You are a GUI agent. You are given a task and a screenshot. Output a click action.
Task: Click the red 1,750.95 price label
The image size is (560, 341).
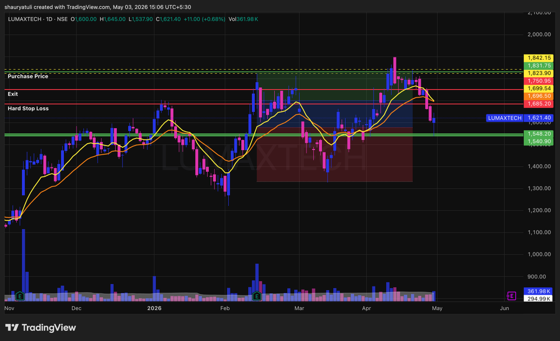tap(539, 81)
